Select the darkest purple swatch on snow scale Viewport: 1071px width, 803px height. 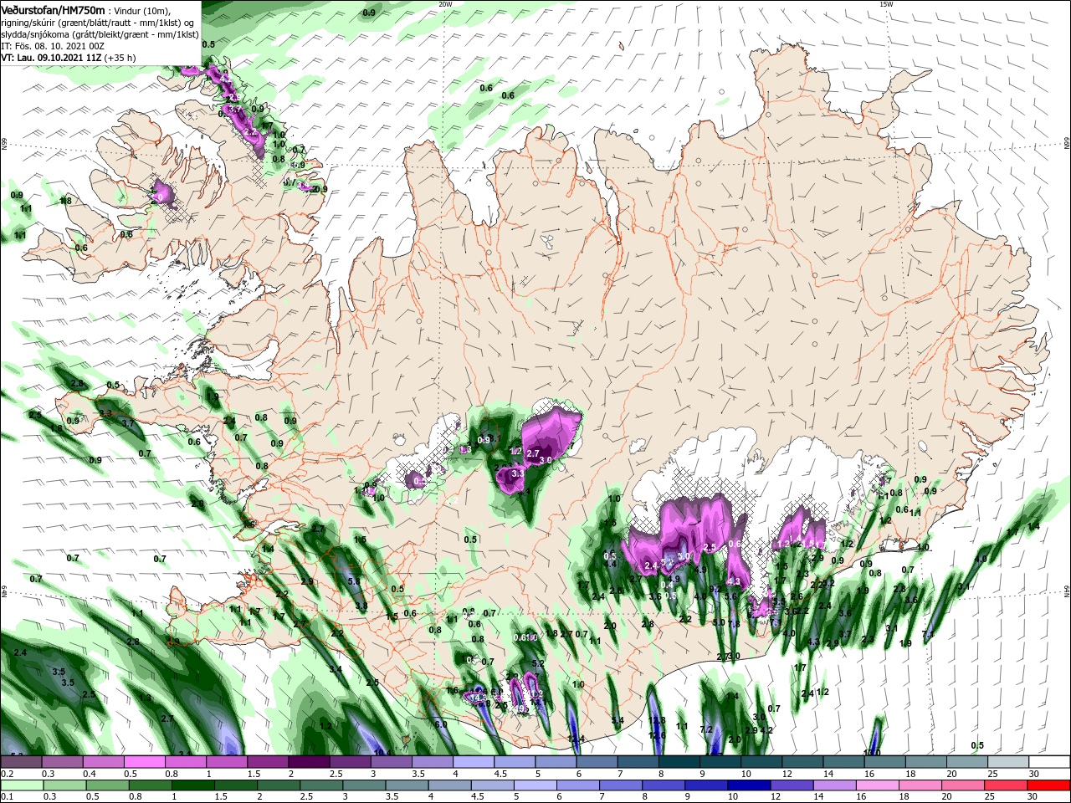click(x=310, y=762)
